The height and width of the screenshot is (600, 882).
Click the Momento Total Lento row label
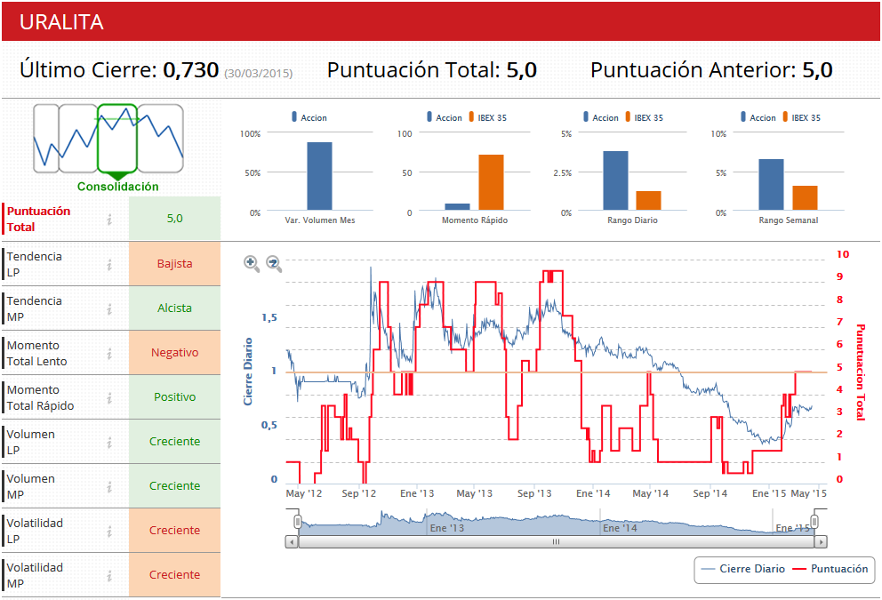36,353
